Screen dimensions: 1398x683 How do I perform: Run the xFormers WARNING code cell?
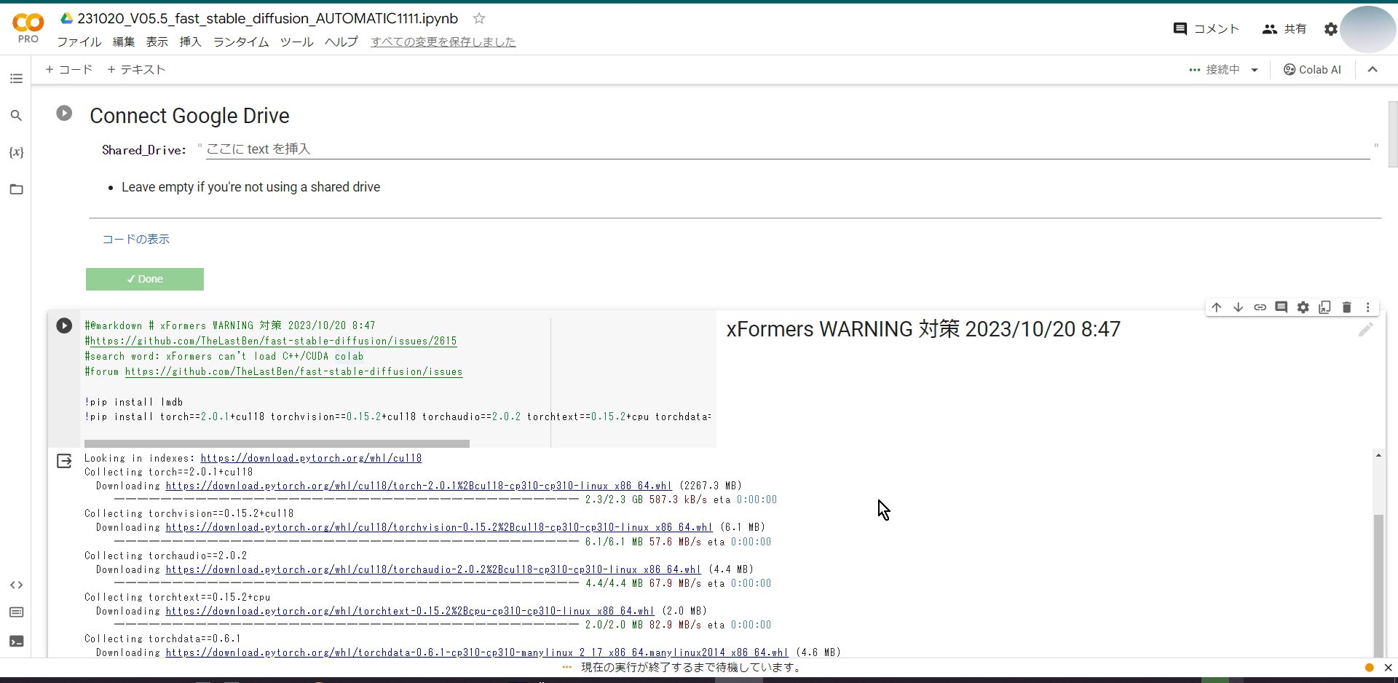[x=64, y=325]
